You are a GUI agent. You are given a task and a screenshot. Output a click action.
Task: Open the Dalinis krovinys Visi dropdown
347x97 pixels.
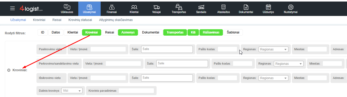(x=72, y=91)
